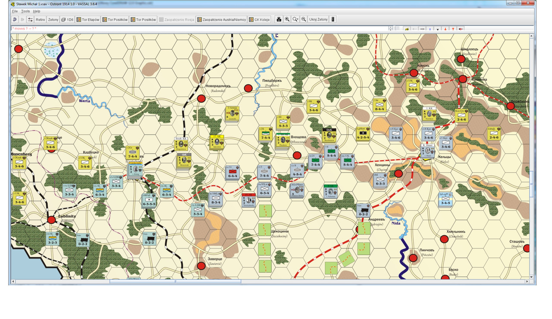Select the 4-2-5-4 LgMont counter
The height and width of the screenshot is (319, 552).
pos(363,134)
